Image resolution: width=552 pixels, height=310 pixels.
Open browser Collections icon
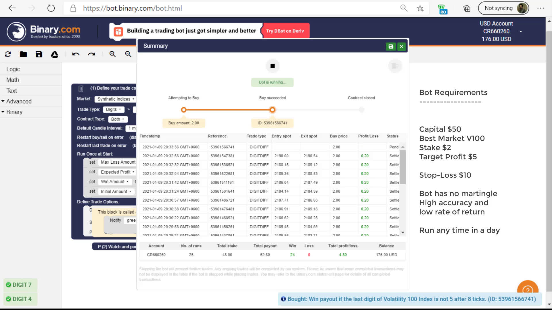[x=467, y=8]
